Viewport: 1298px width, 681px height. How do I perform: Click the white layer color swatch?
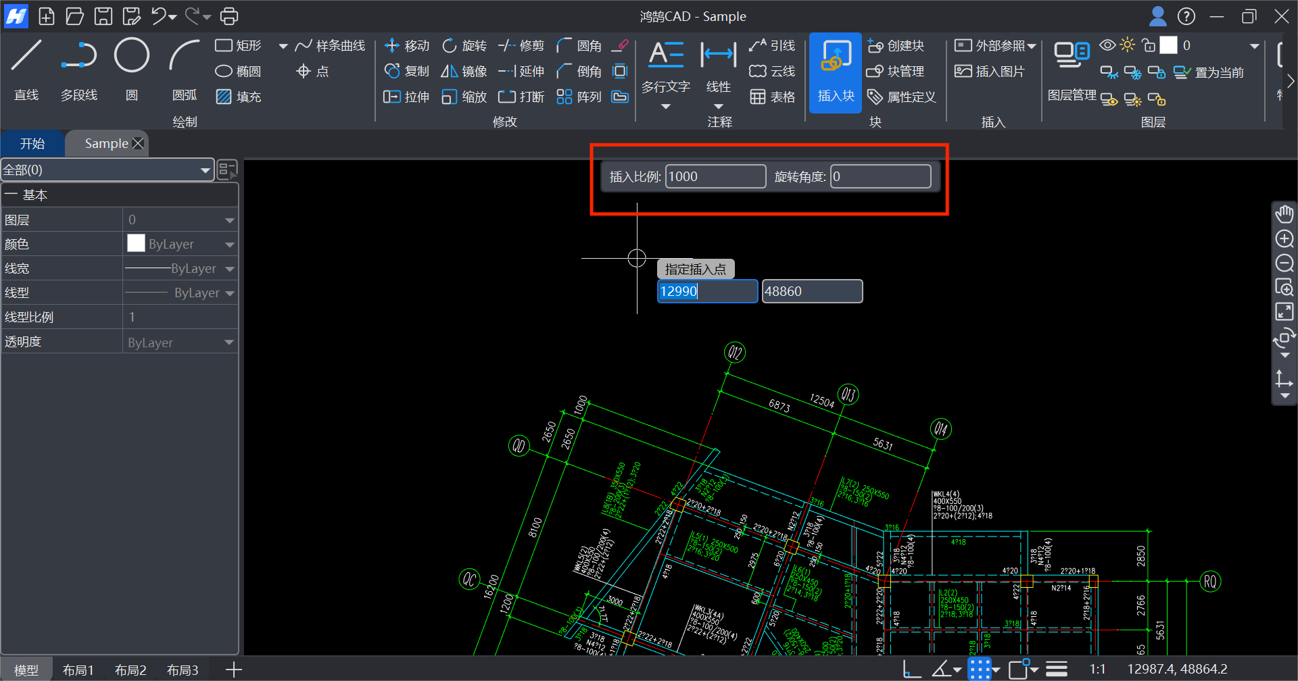1168,45
